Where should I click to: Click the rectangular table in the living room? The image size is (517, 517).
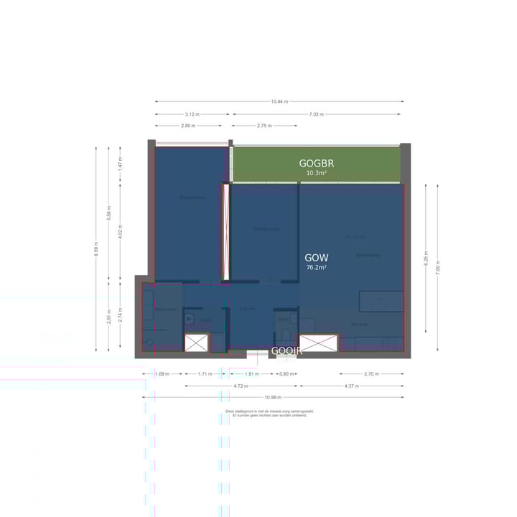pos(381,301)
